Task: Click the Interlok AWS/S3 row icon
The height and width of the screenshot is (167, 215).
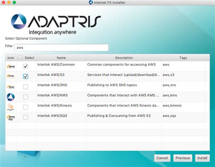Action: click(11, 76)
